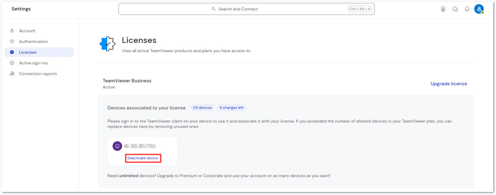Click the Account person icon in the sidebar
This screenshot has height=195, width=496.
click(x=12, y=31)
